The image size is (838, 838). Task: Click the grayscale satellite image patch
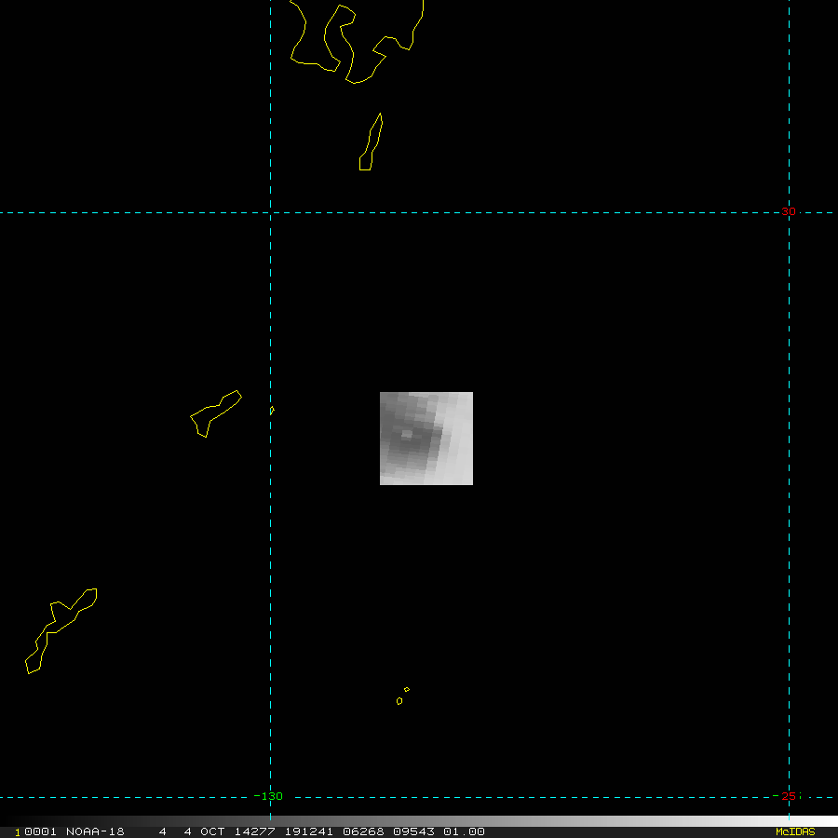pyautogui.click(x=426, y=439)
